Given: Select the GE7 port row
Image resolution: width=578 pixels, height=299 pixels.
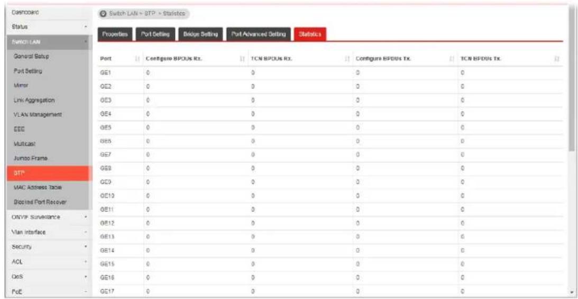Looking at the screenshot, I should pyautogui.click(x=331, y=156).
